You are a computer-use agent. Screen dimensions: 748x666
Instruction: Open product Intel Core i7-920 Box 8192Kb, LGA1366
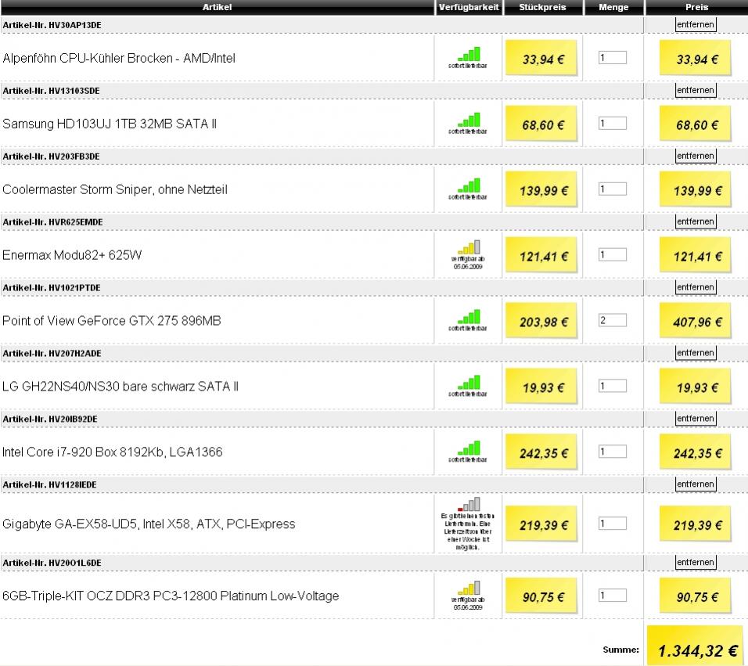(112, 452)
